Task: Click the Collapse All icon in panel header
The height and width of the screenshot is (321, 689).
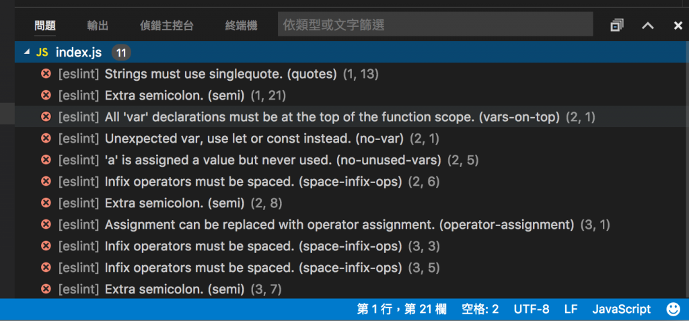Action: (x=617, y=26)
